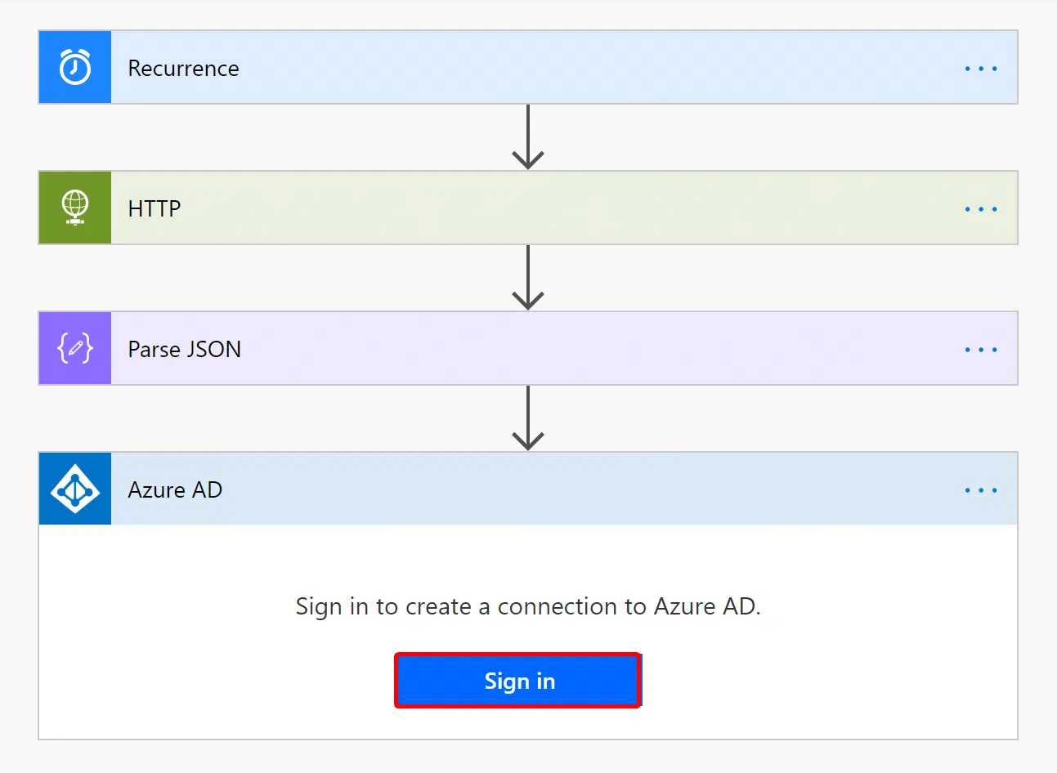Open the Parse JSON ellipsis menu
Image resolution: width=1057 pixels, height=773 pixels.
tap(981, 350)
